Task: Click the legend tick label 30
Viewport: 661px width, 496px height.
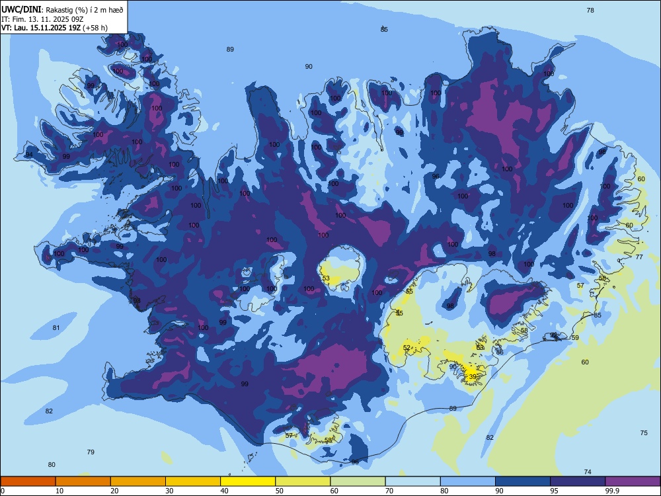Action: point(169,491)
